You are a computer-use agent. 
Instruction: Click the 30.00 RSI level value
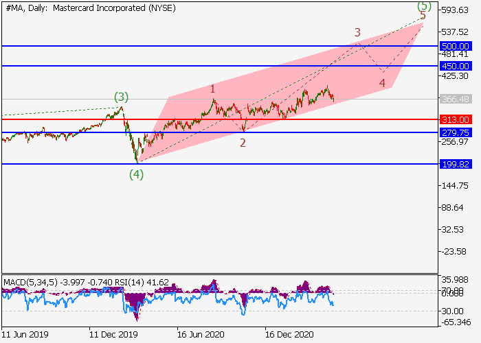(452, 311)
